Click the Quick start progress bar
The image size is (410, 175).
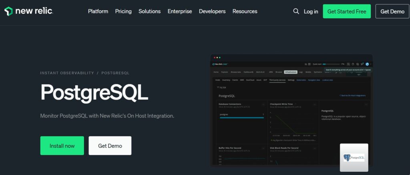[x=331, y=64]
